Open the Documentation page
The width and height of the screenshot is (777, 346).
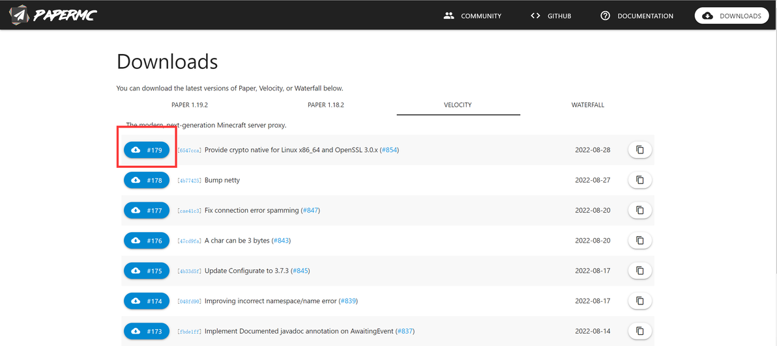pyautogui.click(x=637, y=16)
